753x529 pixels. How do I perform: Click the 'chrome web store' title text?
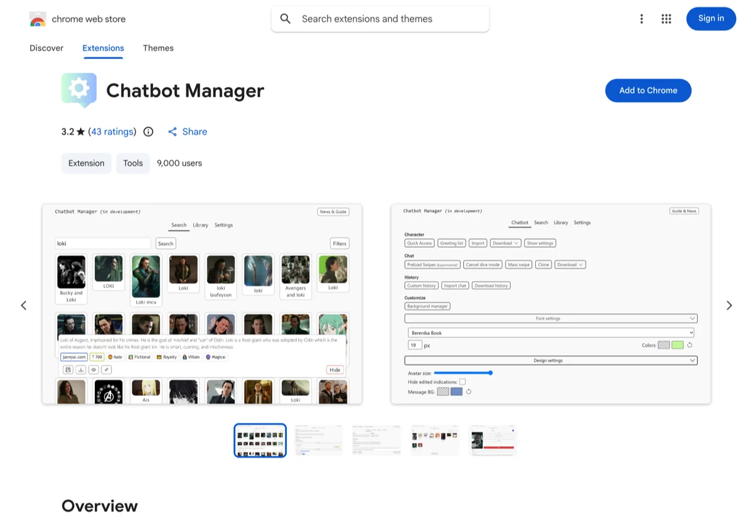[88, 19]
